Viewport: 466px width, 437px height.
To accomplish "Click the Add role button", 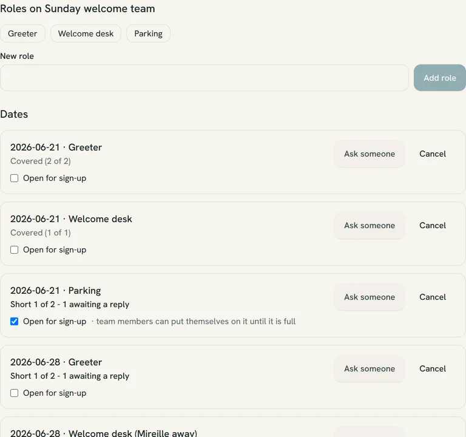I will coord(439,78).
